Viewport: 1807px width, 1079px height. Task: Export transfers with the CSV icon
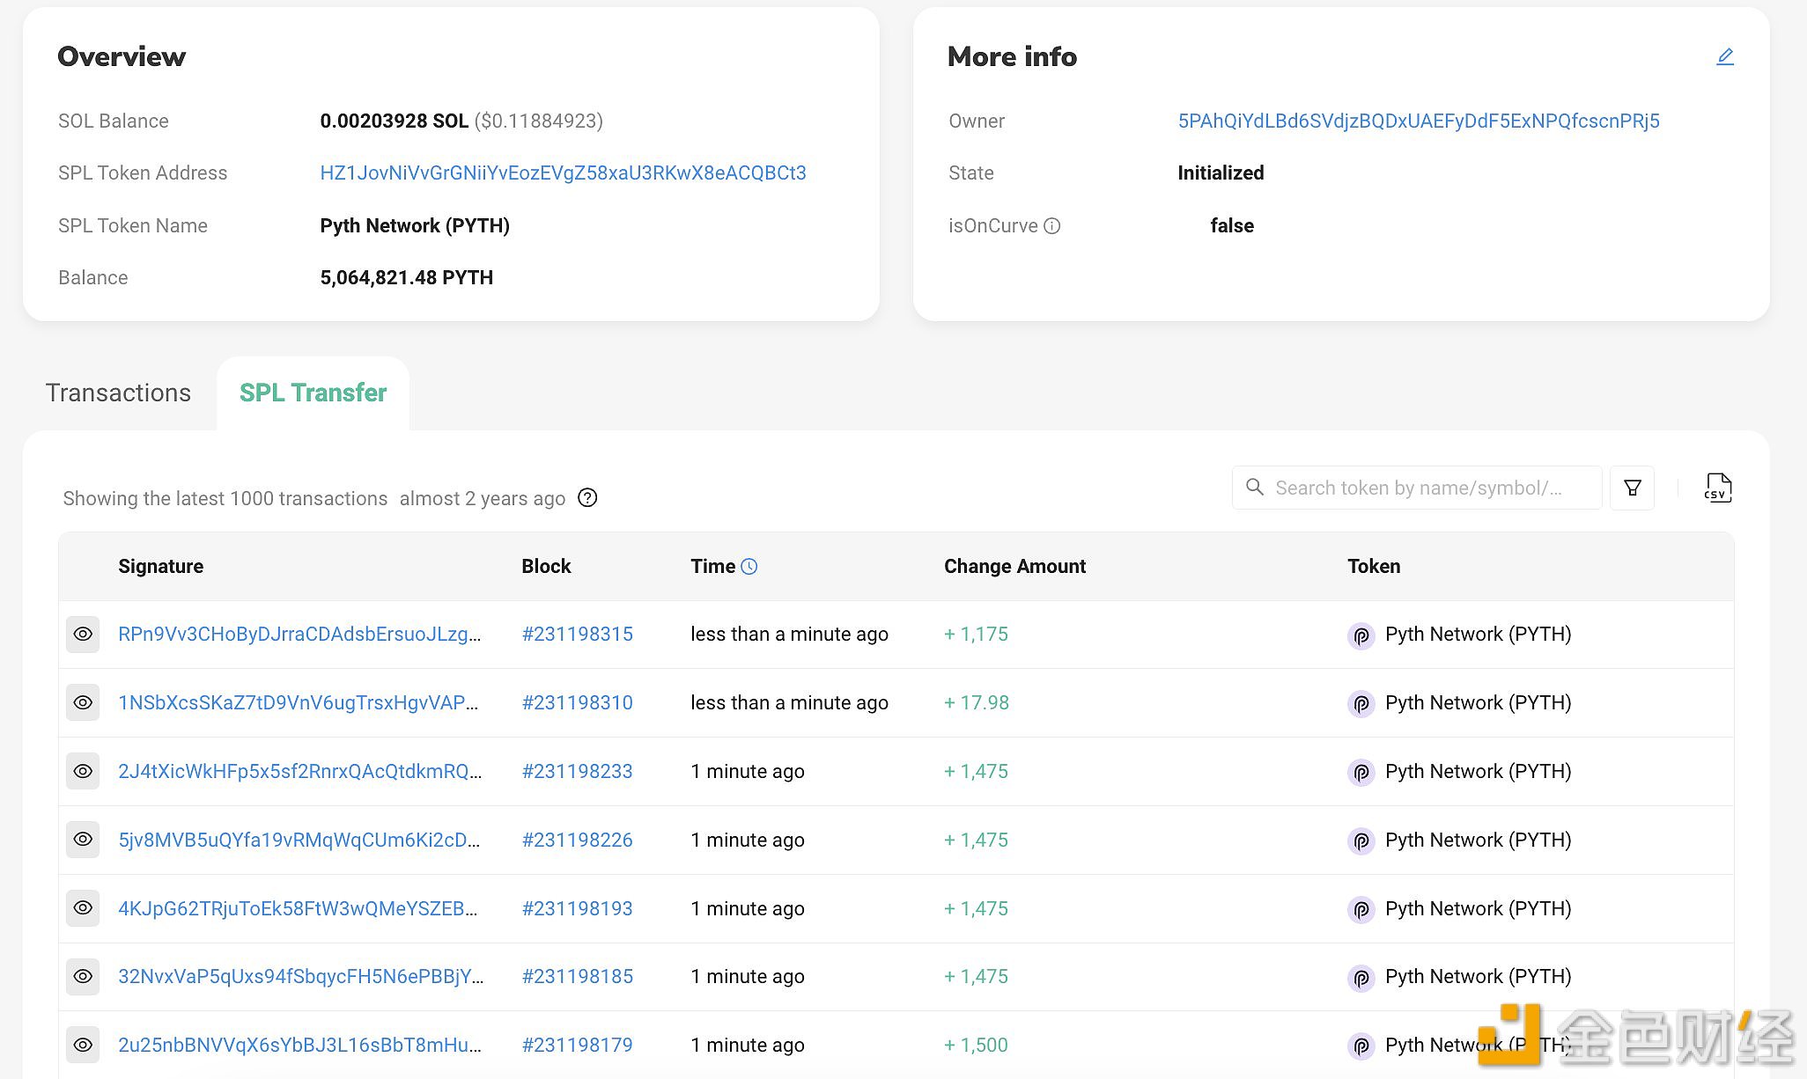point(1718,488)
